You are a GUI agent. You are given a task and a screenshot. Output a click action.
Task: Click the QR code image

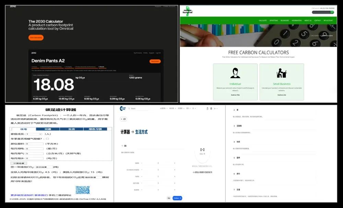coord(83,190)
